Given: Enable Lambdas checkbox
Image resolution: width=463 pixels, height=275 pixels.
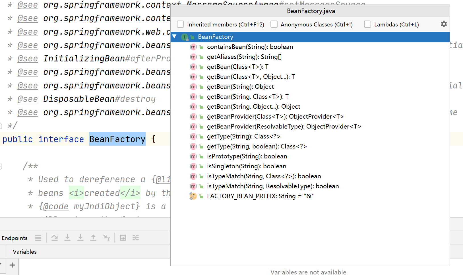Looking at the screenshot, I should pyautogui.click(x=368, y=24).
